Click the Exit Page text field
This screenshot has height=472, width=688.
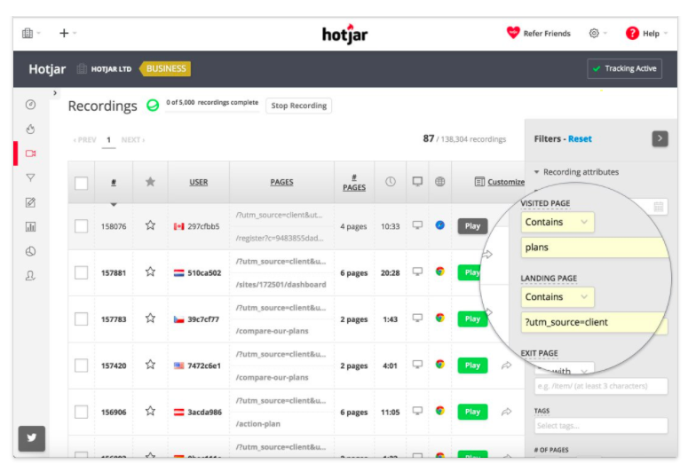(601, 386)
